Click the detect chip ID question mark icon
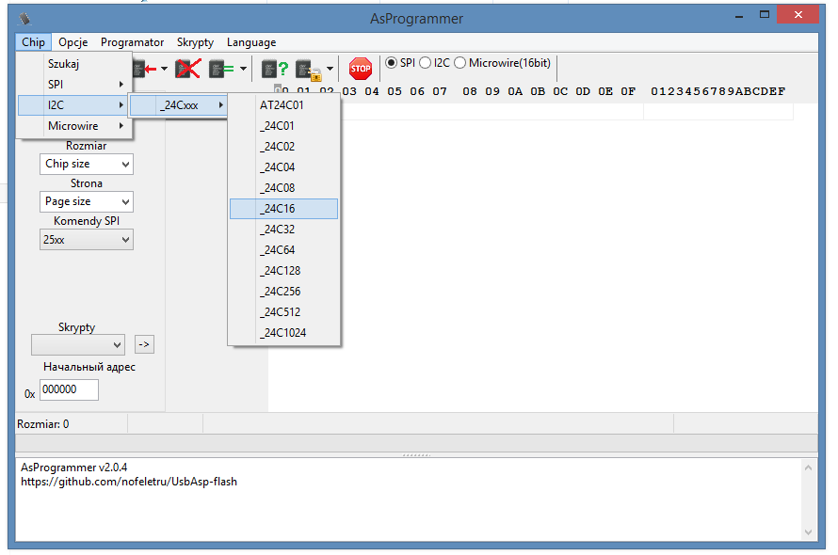The width and height of the screenshot is (838, 555). coord(275,69)
